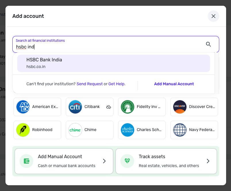Image resolution: width=231 pixels, height=191 pixels.
Task: Click the Chime logo icon
Action: (75, 130)
